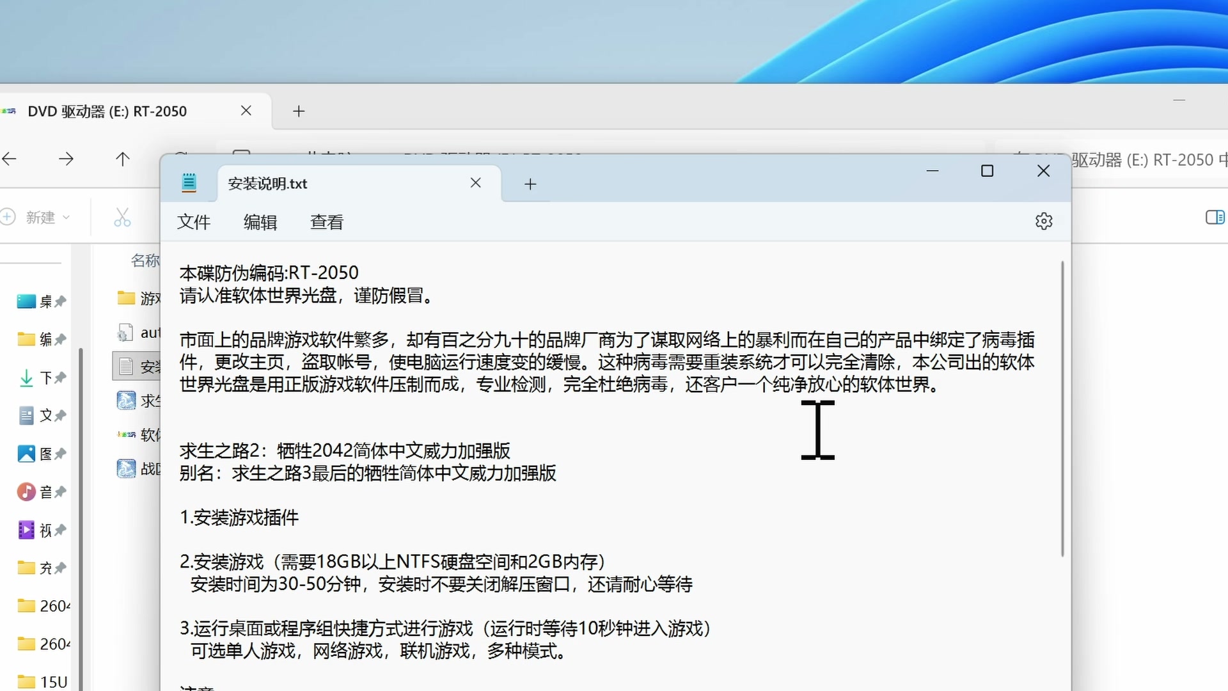The width and height of the screenshot is (1228, 691).
Task: Open the pinned Downloads item in sidebar
Action: (x=41, y=378)
